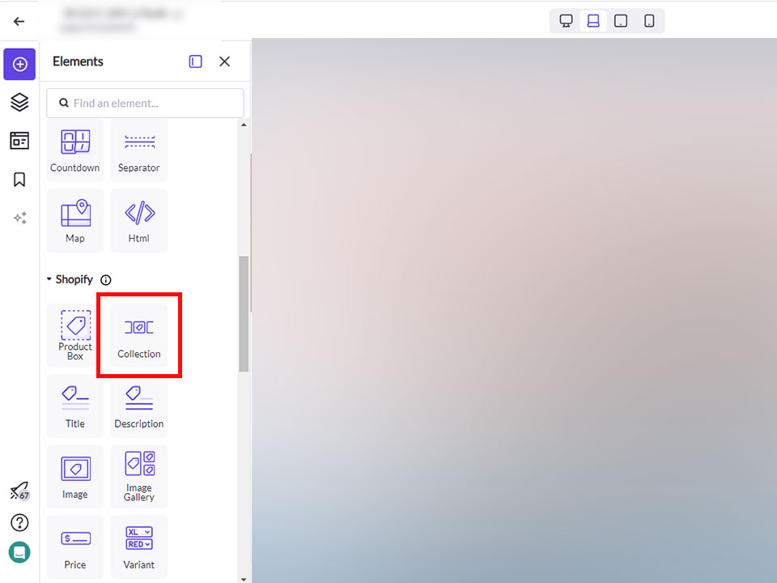Close the Elements panel
The height and width of the screenshot is (583, 777).
[x=225, y=62]
